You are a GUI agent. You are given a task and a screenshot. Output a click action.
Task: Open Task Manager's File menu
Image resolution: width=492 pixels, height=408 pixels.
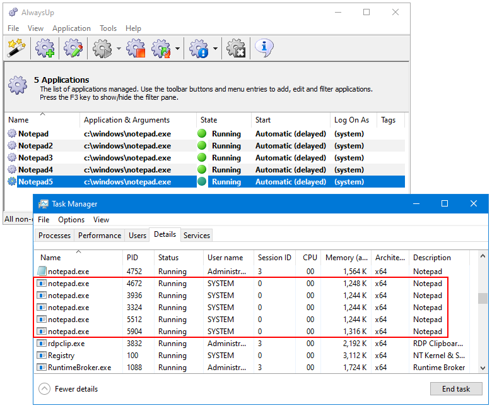click(44, 220)
